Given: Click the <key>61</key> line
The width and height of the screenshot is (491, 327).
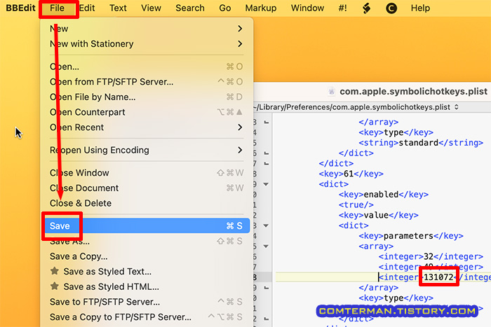Looking at the screenshot, I should [351, 174].
